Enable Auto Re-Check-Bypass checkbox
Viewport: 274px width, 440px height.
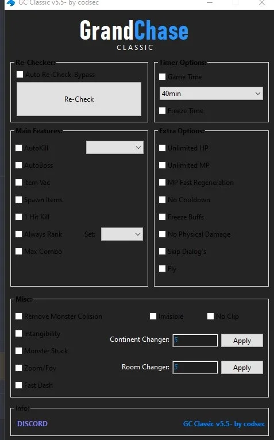click(x=20, y=74)
